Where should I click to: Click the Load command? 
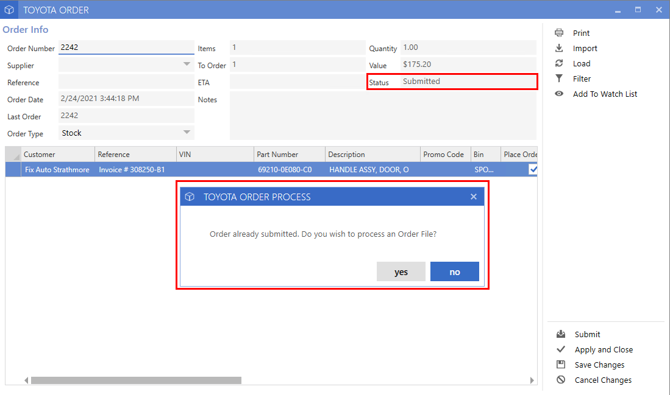pos(582,63)
